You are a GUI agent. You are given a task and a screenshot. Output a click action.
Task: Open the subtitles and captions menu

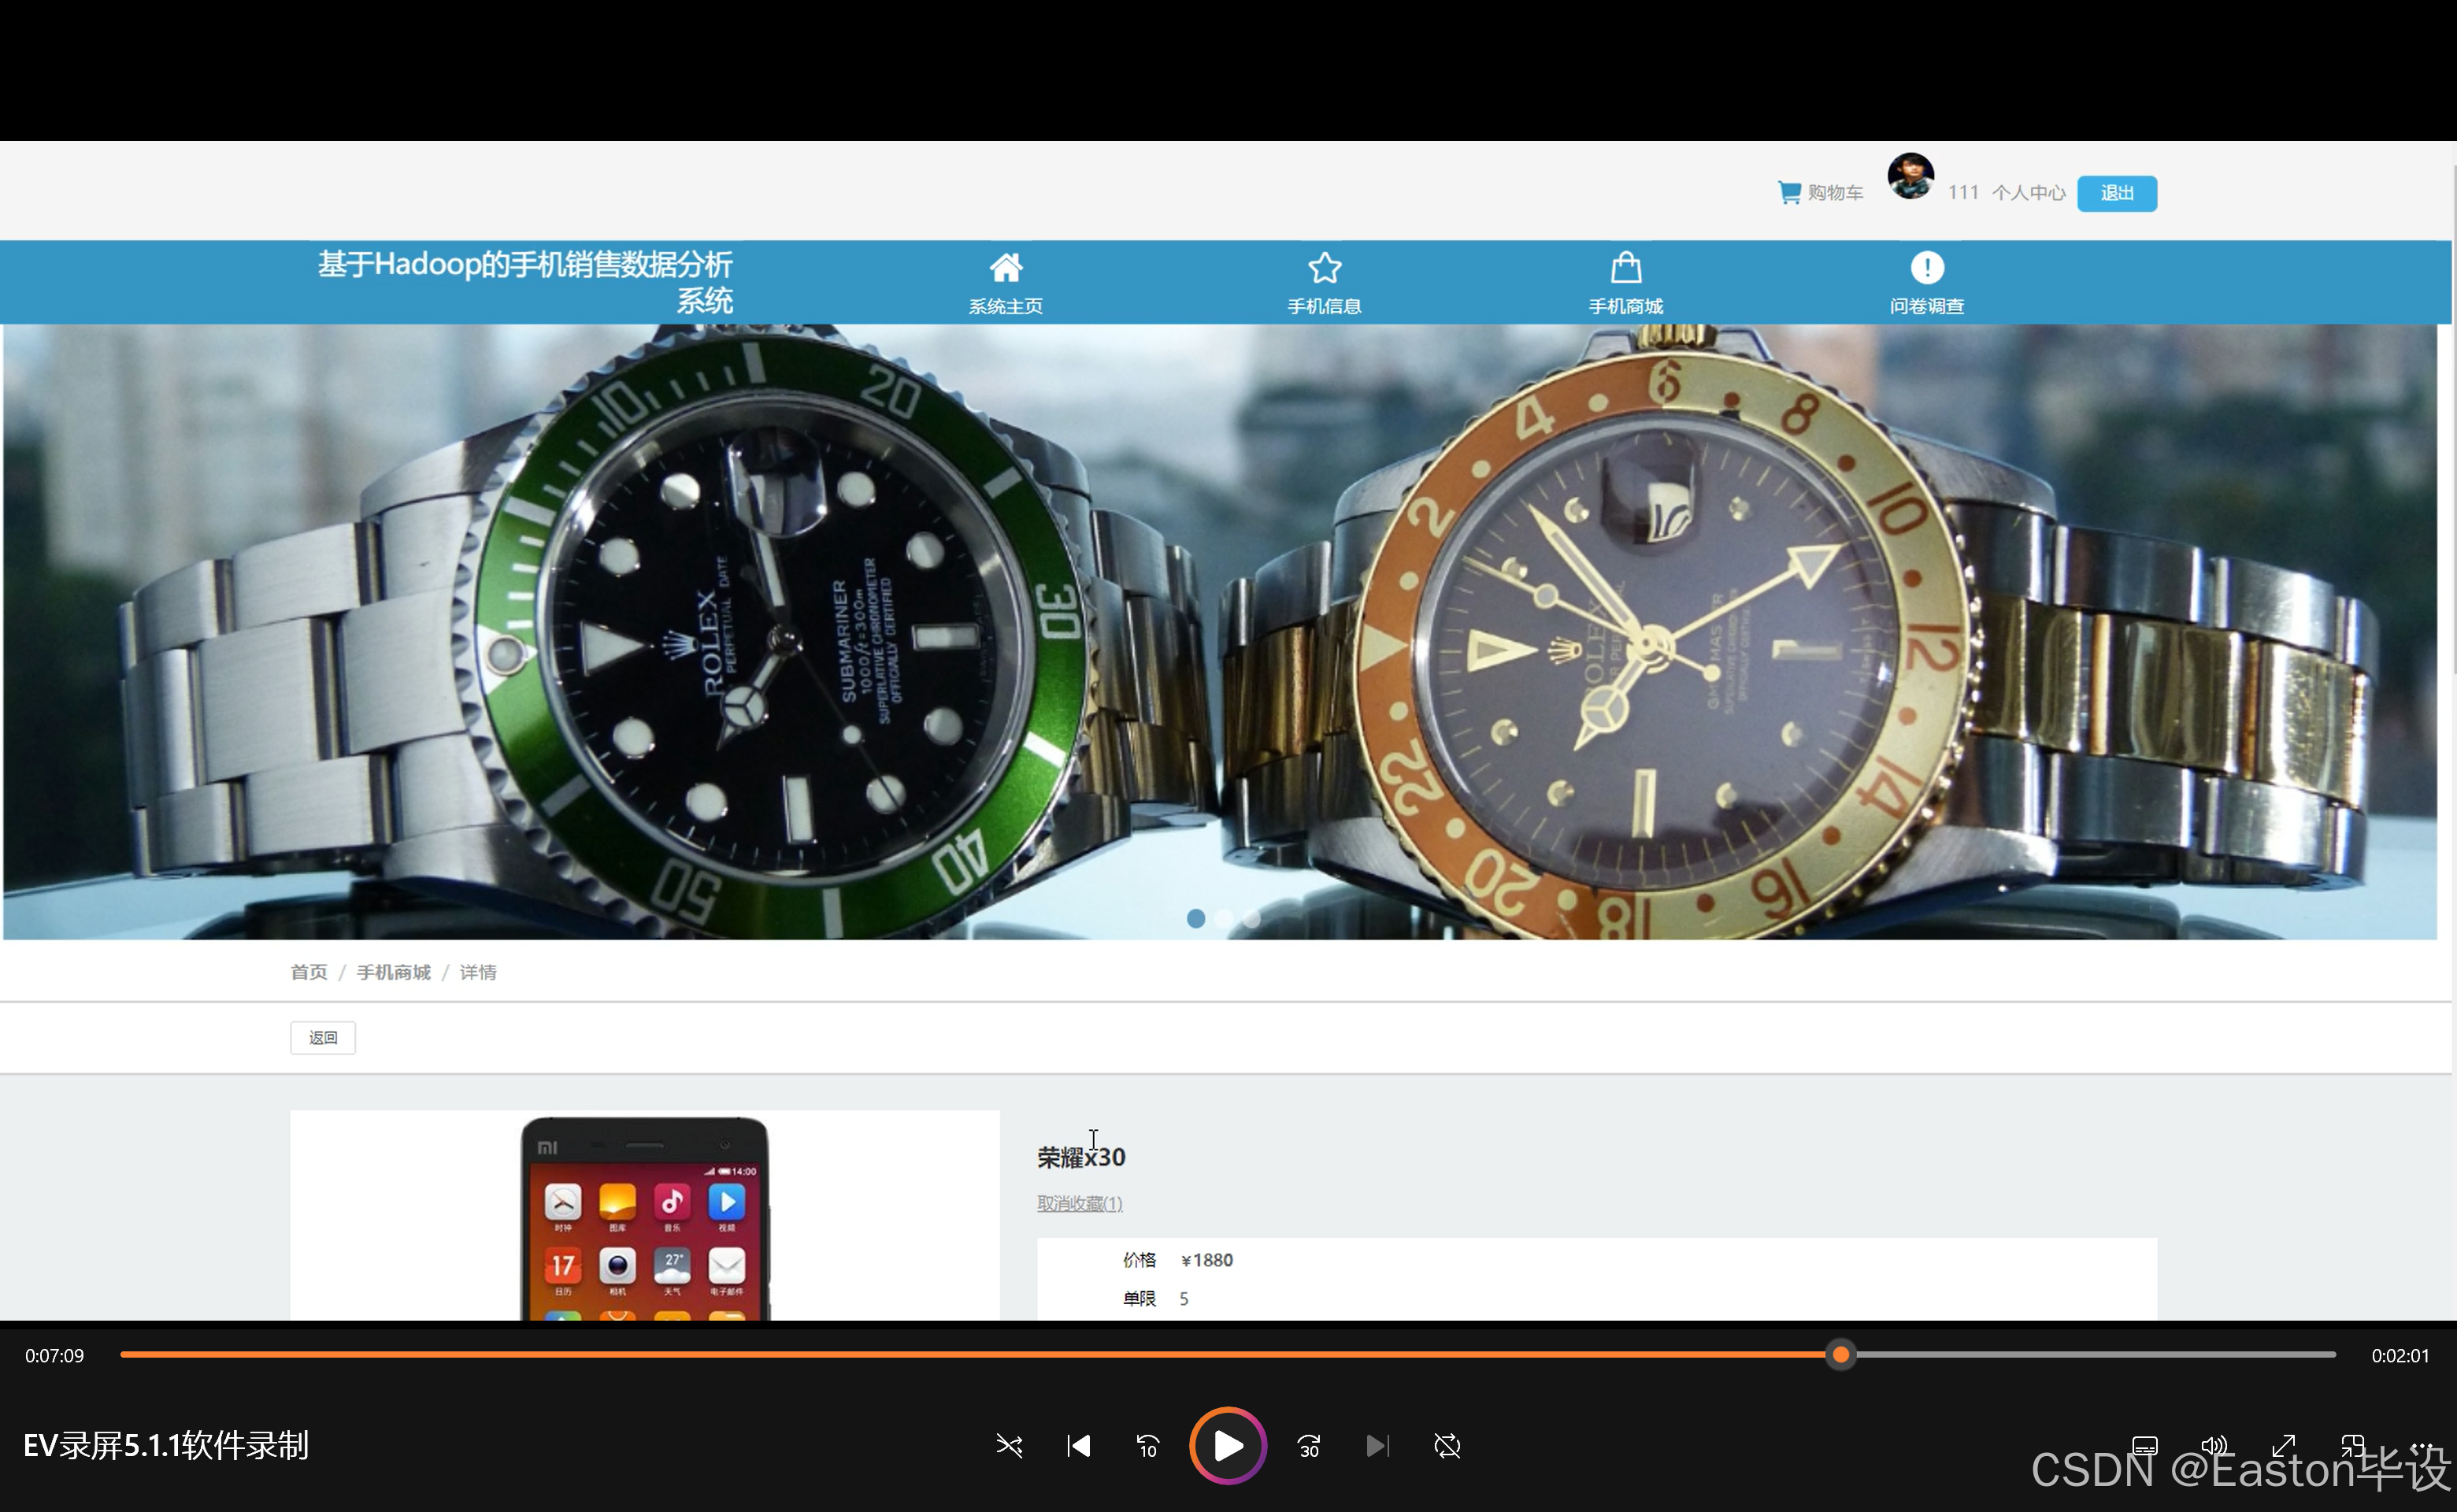[2144, 1446]
